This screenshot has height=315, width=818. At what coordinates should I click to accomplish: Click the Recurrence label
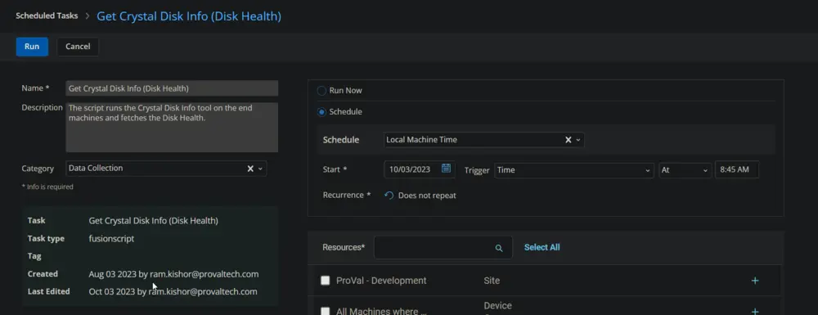pyautogui.click(x=347, y=195)
